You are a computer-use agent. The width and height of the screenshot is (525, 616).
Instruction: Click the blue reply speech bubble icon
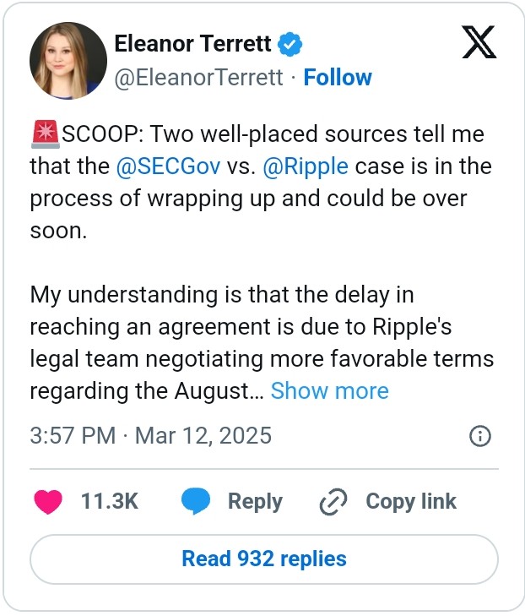[196, 501]
